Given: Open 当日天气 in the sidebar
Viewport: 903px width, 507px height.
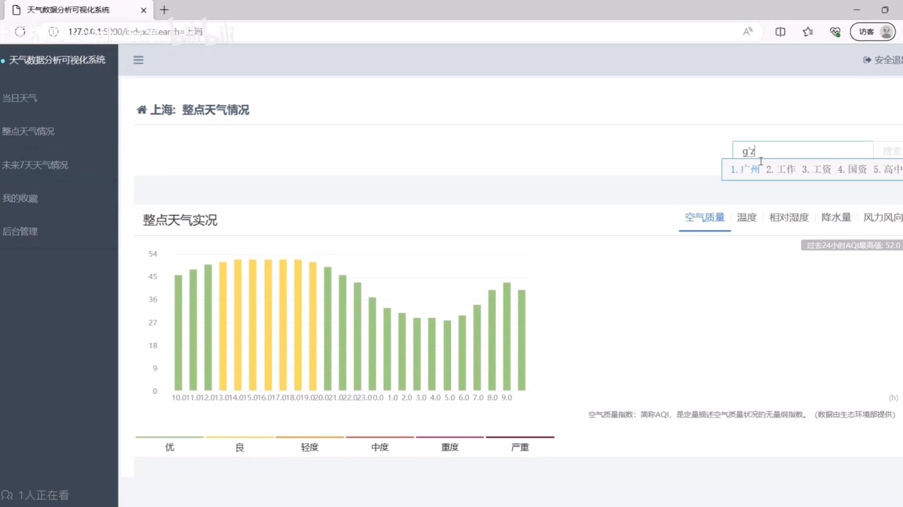Looking at the screenshot, I should (20, 98).
